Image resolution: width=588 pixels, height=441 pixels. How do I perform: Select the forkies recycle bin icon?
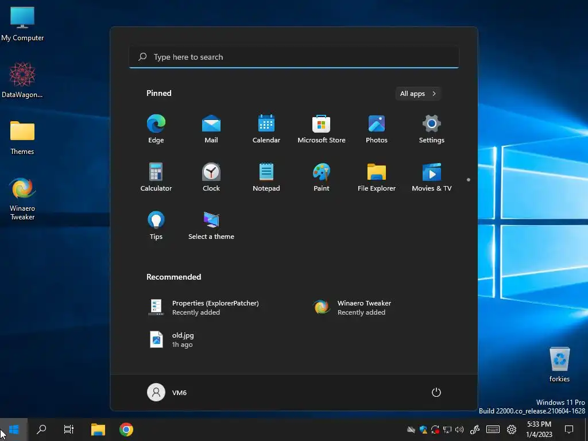coord(559,365)
